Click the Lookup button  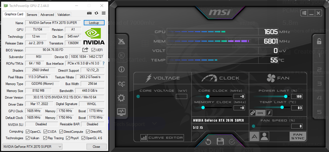click(x=94, y=23)
